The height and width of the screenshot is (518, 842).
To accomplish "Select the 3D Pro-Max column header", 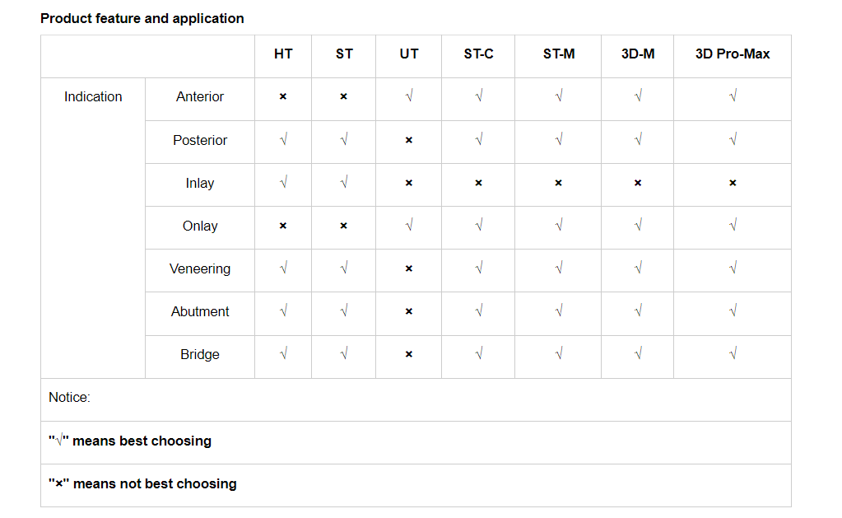I will (733, 54).
